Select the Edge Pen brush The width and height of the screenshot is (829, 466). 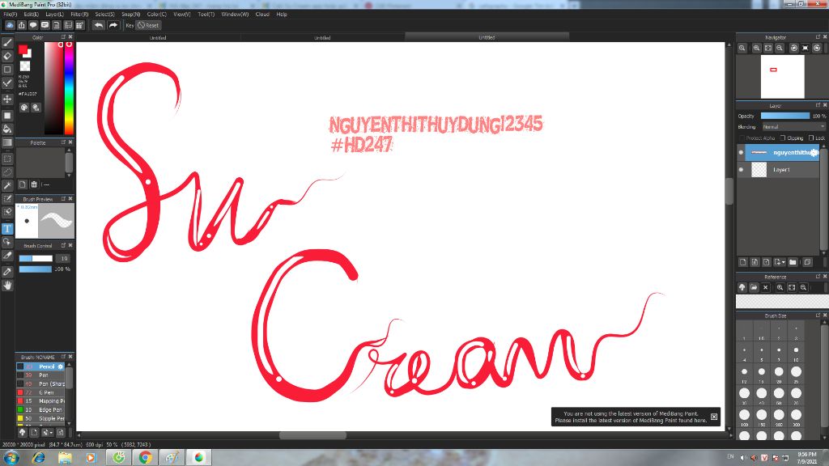[x=42, y=410]
